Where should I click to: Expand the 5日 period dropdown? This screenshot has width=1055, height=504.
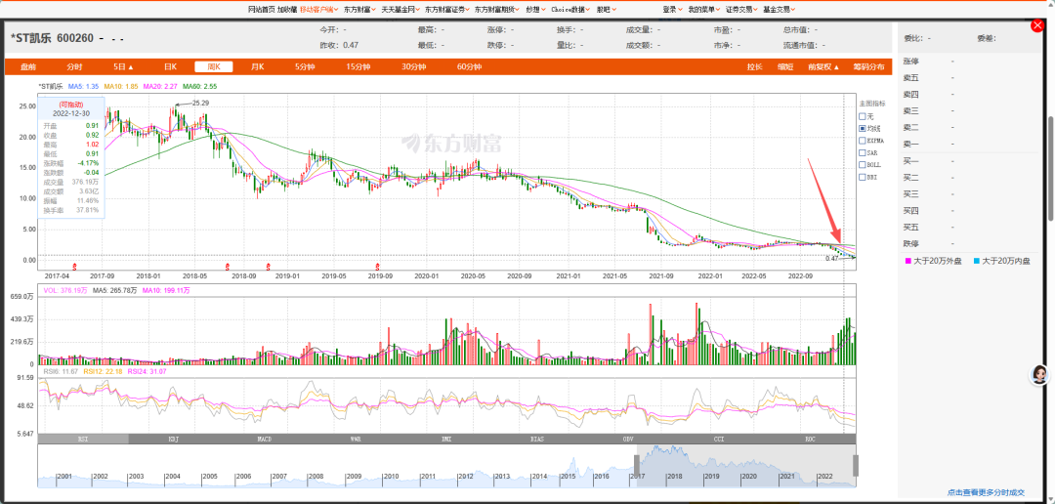(x=123, y=66)
